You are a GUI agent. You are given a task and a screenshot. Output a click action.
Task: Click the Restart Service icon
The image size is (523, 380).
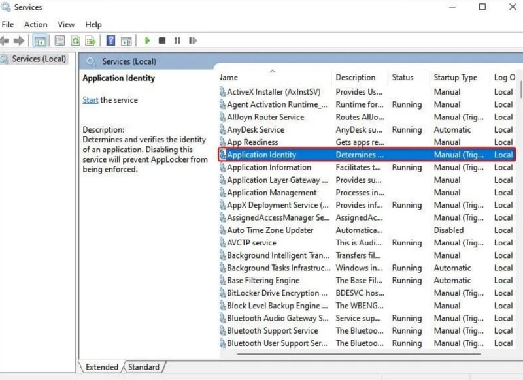[193, 40]
